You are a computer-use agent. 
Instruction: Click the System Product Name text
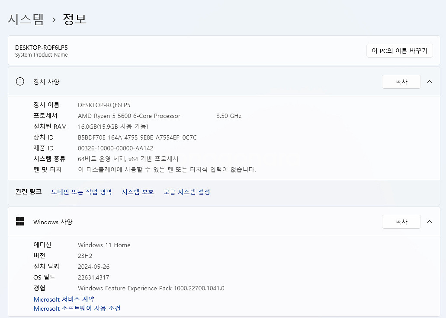tap(41, 54)
